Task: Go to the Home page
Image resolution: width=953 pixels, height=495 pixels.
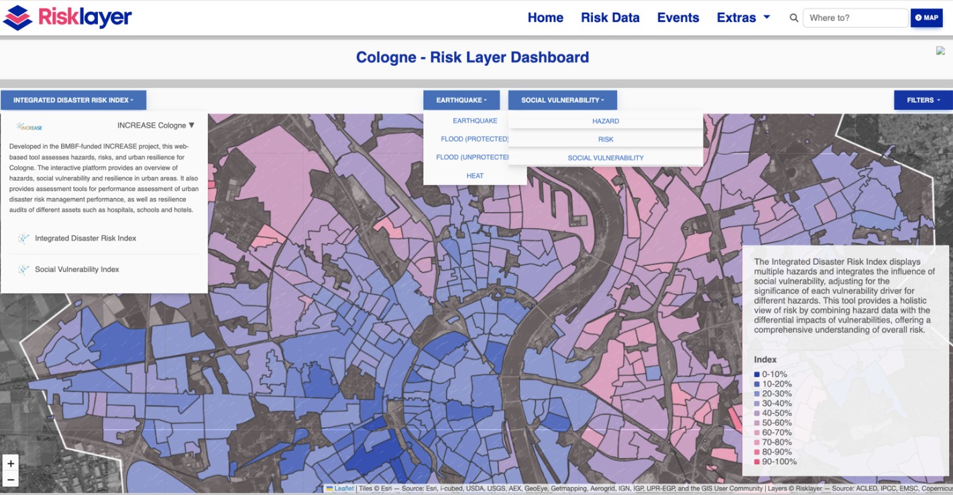Action: (x=545, y=18)
